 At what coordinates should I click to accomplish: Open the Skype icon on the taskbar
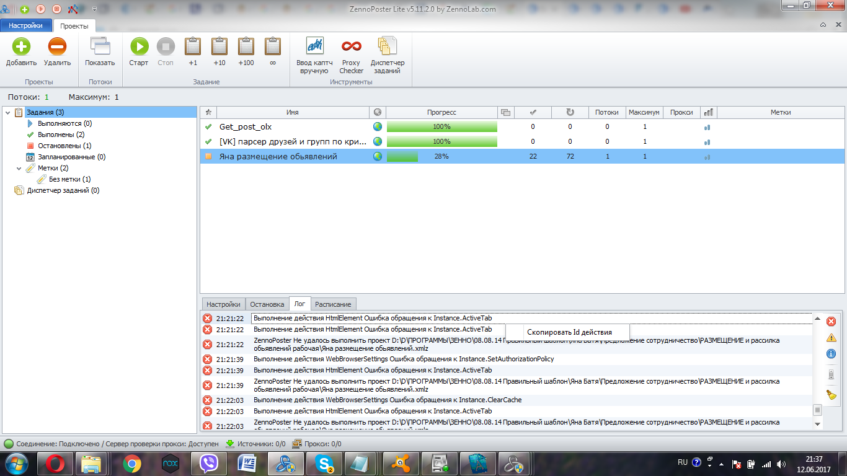(x=324, y=463)
